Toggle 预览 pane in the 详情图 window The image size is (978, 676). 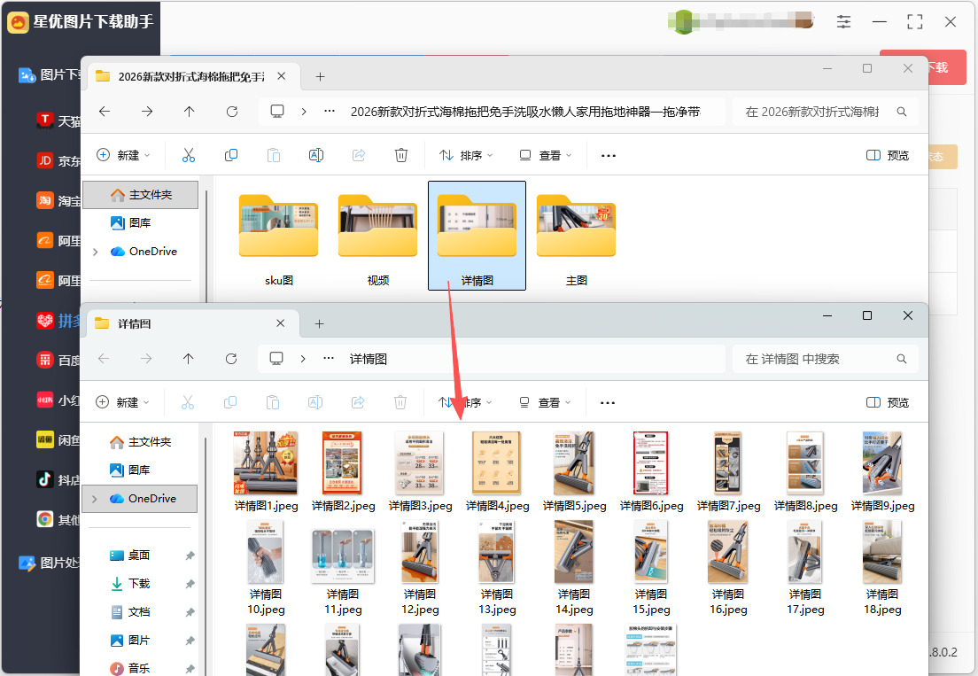[x=888, y=403]
